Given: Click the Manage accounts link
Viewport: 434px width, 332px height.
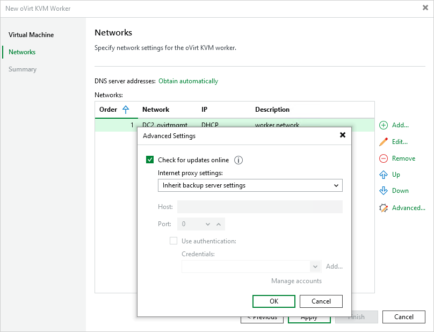Looking at the screenshot, I should tap(296, 280).
